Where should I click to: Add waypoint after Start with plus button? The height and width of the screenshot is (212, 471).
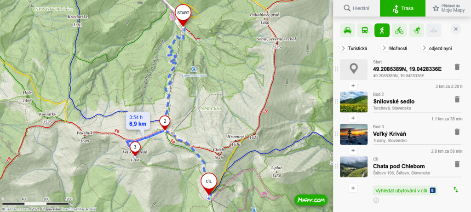pyautogui.click(x=353, y=86)
